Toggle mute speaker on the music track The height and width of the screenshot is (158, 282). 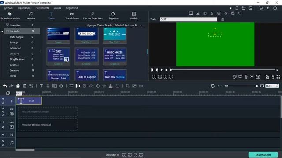(x=3, y=141)
